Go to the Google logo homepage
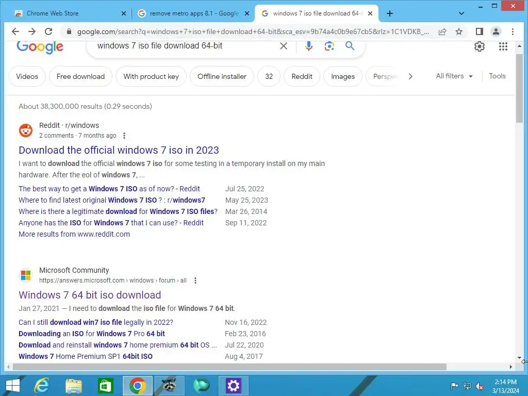 [40, 47]
